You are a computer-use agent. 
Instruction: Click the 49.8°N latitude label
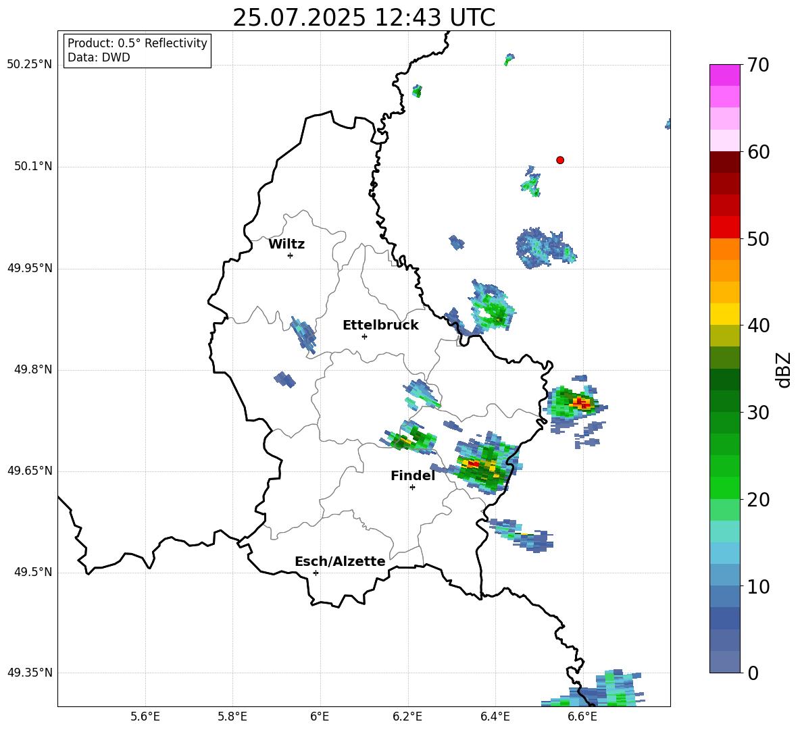pyautogui.click(x=34, y=369)
